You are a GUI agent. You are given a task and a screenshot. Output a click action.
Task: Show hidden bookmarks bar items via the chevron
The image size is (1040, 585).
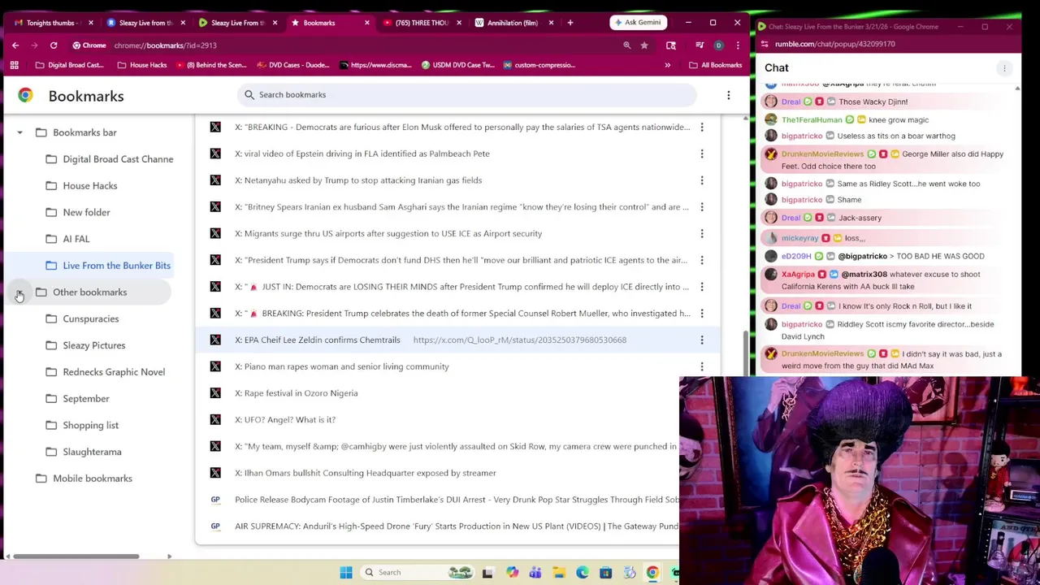(x=668, y=65)
